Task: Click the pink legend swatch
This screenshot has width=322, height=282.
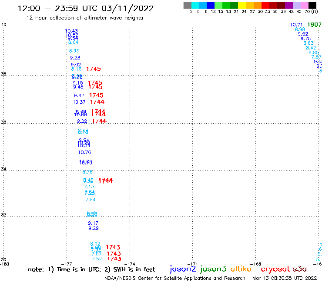Action: click(x=305, y=6)
